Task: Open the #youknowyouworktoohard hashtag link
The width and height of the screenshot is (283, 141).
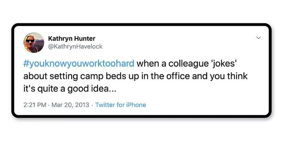Action: pyautogui.click(x=79, y=64)
